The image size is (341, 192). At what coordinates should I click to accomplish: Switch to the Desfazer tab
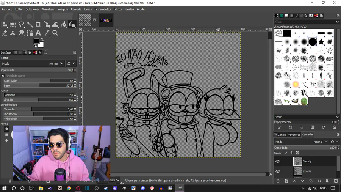(x=6, y=52)
